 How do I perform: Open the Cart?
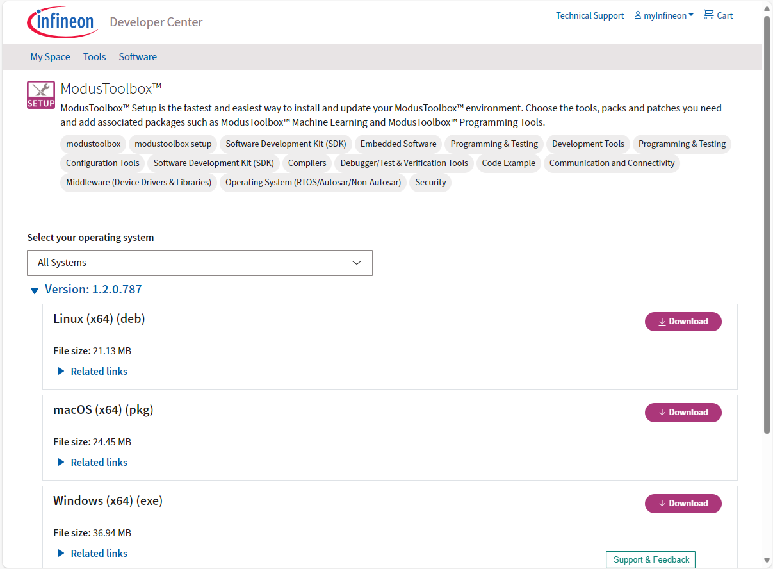pyautogui.click(x=718, y=15)
